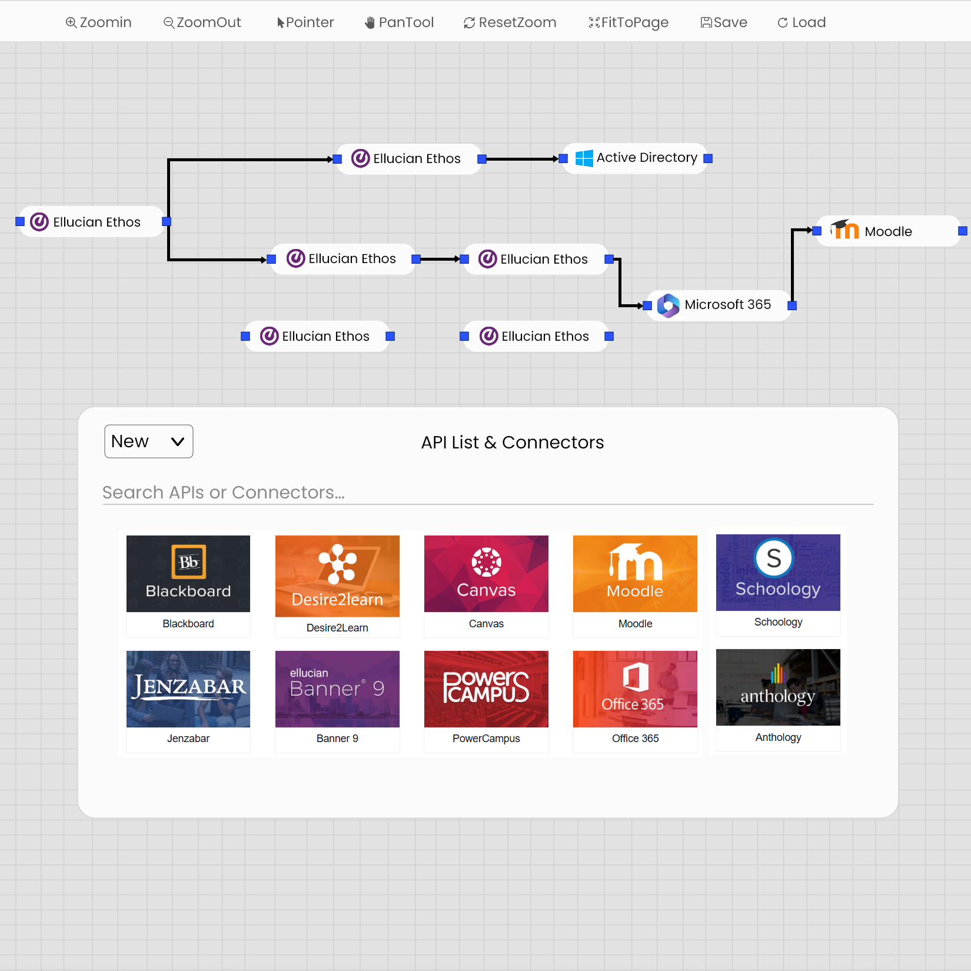Click the Office logo on Office 365 card

[636, 677]
